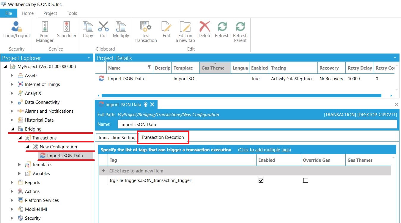Click the Platform Services monitor icon

click(21, 200)
